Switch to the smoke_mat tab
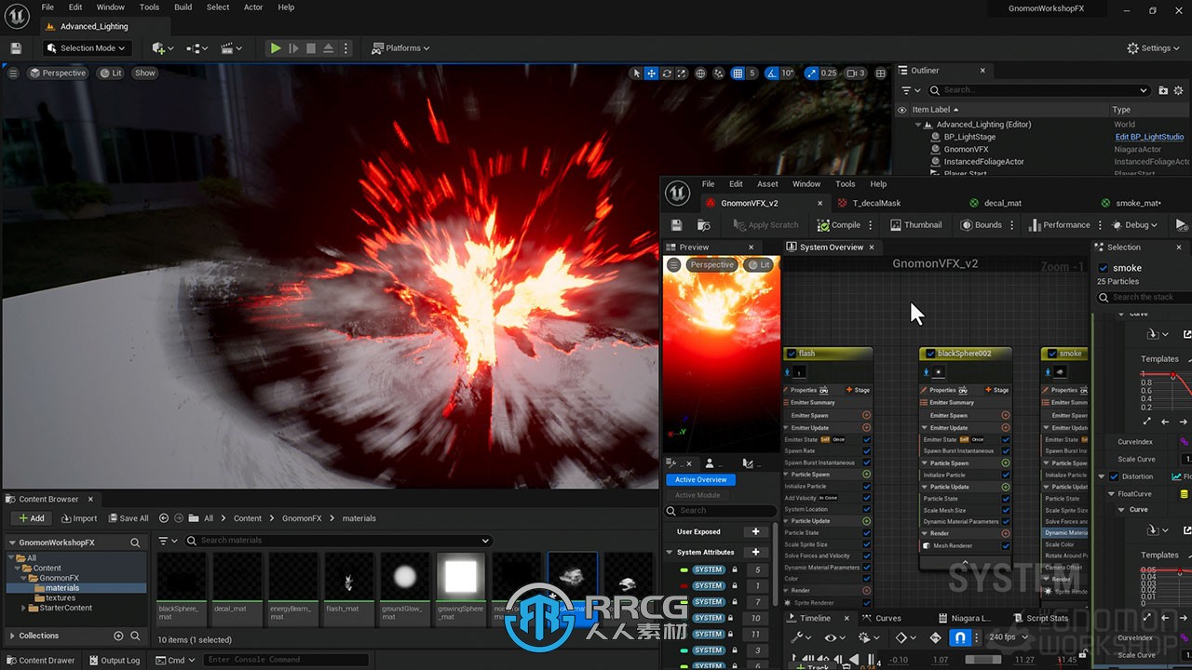This screenshot has height=670, width=1192. pyautogui.click(x=1137, y=203)
